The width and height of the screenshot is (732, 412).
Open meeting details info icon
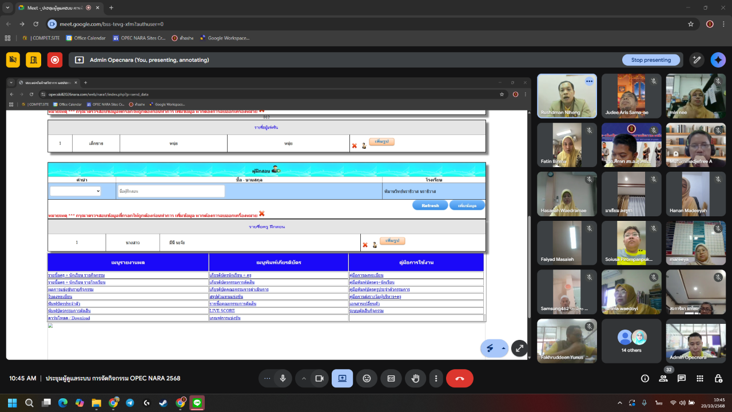point(645,378)
